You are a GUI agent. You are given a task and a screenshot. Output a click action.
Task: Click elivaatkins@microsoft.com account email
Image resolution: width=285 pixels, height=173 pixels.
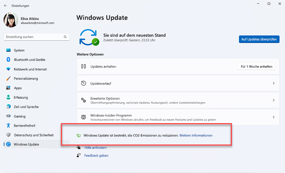37,23
